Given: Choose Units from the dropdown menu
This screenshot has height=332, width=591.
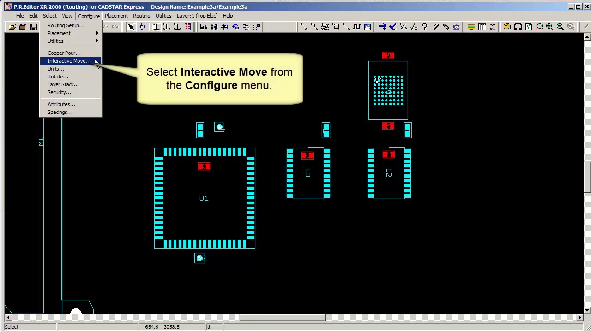Looking at the screenshot, I should coord(70,69).
